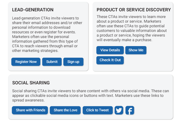
Task: Click Share with Friends button
Action: pyautogui.click(x=30, y=110)
